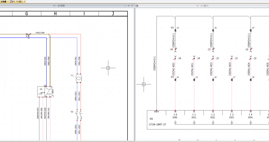Select the I0 X00 input indicator symbol

pos(175,122)
